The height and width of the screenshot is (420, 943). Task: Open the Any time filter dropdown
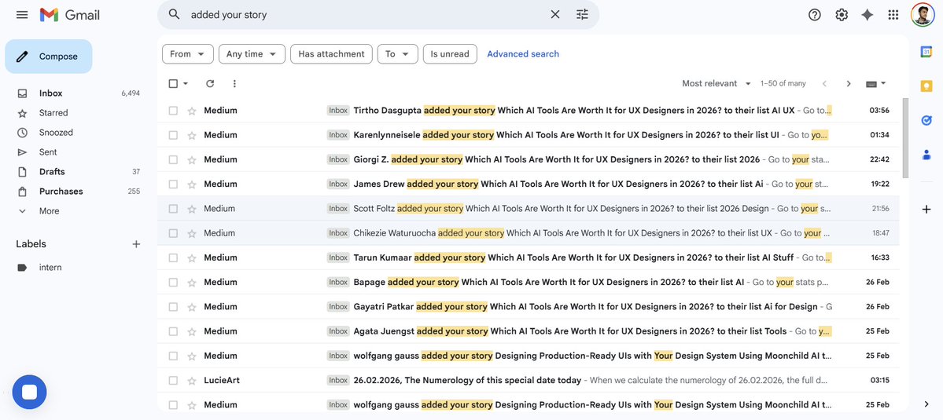[251, 54]
